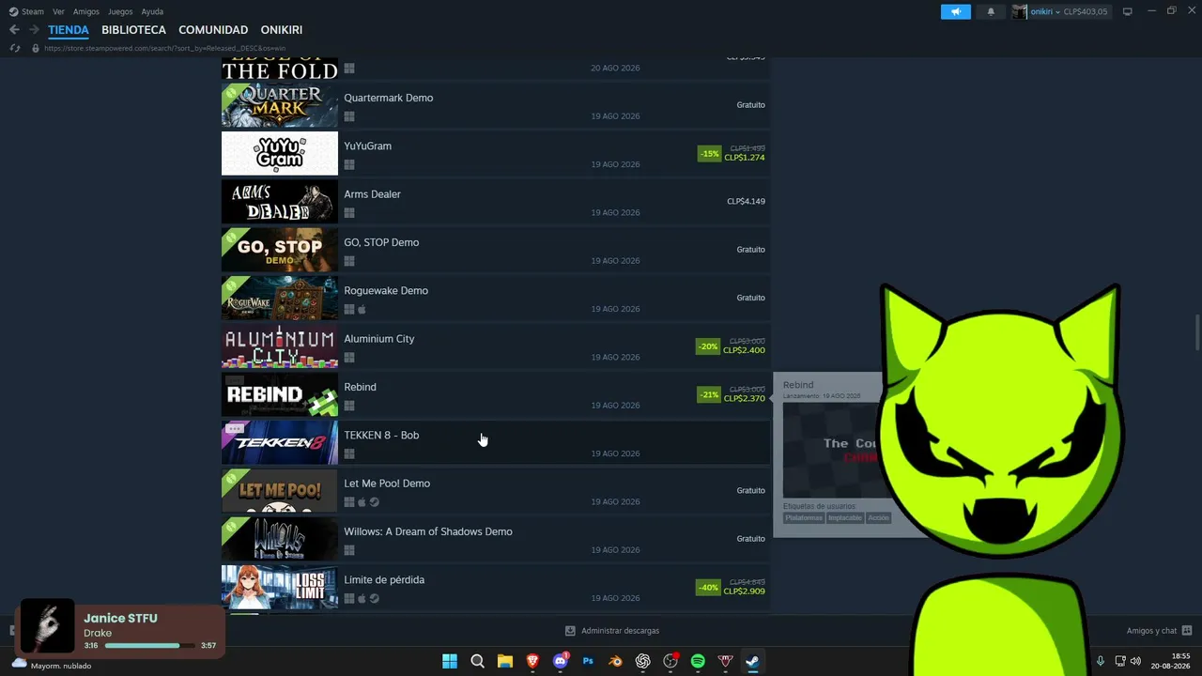Switch to the COMUNIDAD tab

[213, 30]
